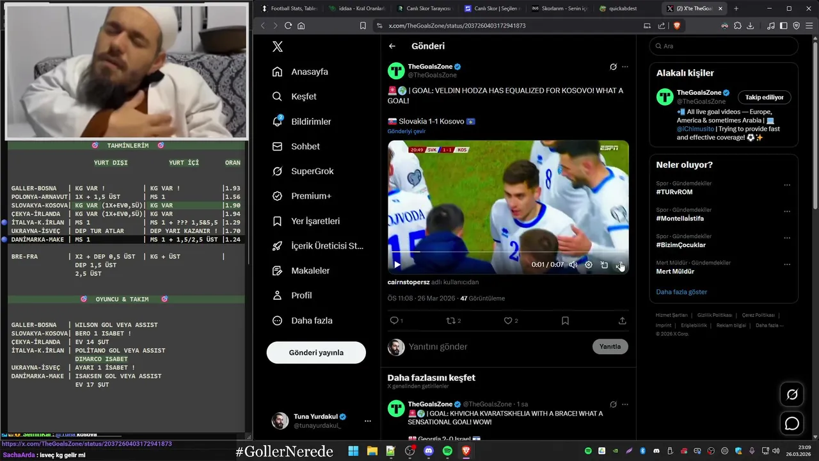
Task: Like the Kosovo goal post
Action: point(508,321)
